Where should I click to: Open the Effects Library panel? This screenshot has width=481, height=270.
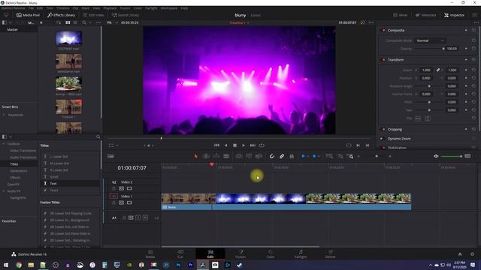62,15
